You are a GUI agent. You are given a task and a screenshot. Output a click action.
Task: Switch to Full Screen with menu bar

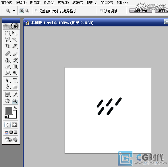(x=11, y=132)
